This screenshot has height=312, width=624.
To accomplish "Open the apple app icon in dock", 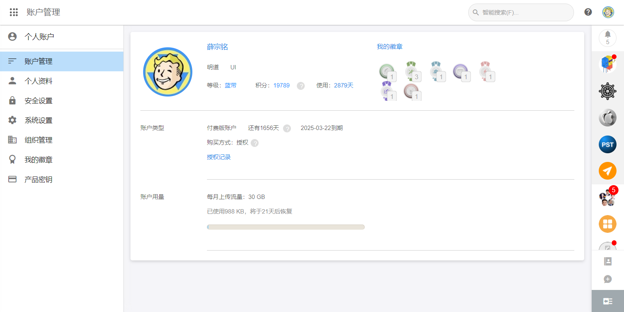I will tap(607, 118).
